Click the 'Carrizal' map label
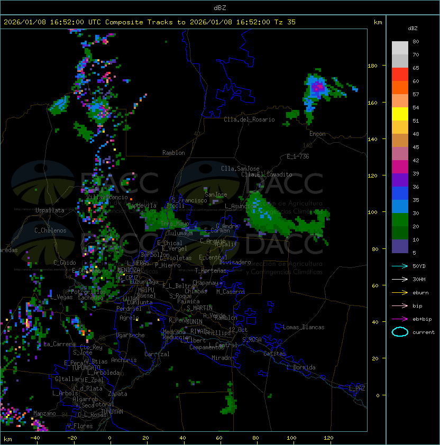The height and width of the screenshot is (445, 440). 157,354
